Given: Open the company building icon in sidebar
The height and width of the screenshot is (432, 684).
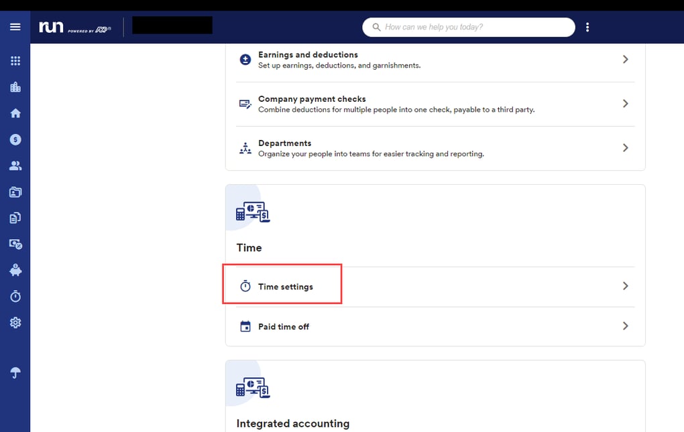Looking at the screenshot, I should click(x=15, y=87).
